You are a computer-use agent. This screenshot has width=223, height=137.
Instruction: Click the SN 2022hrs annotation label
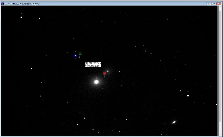coord(93,64)
